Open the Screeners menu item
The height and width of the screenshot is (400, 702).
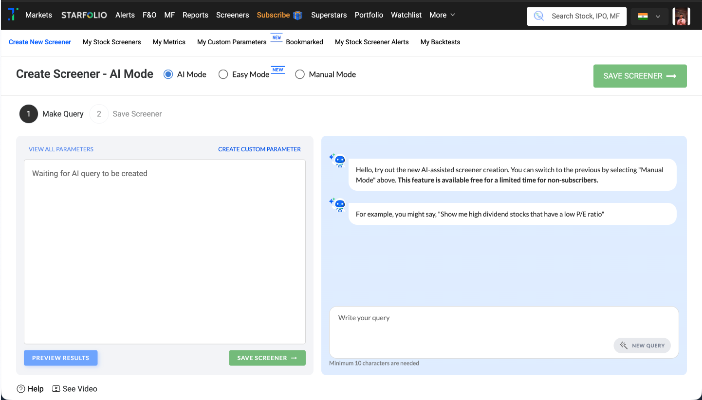(x=232, y=15)
